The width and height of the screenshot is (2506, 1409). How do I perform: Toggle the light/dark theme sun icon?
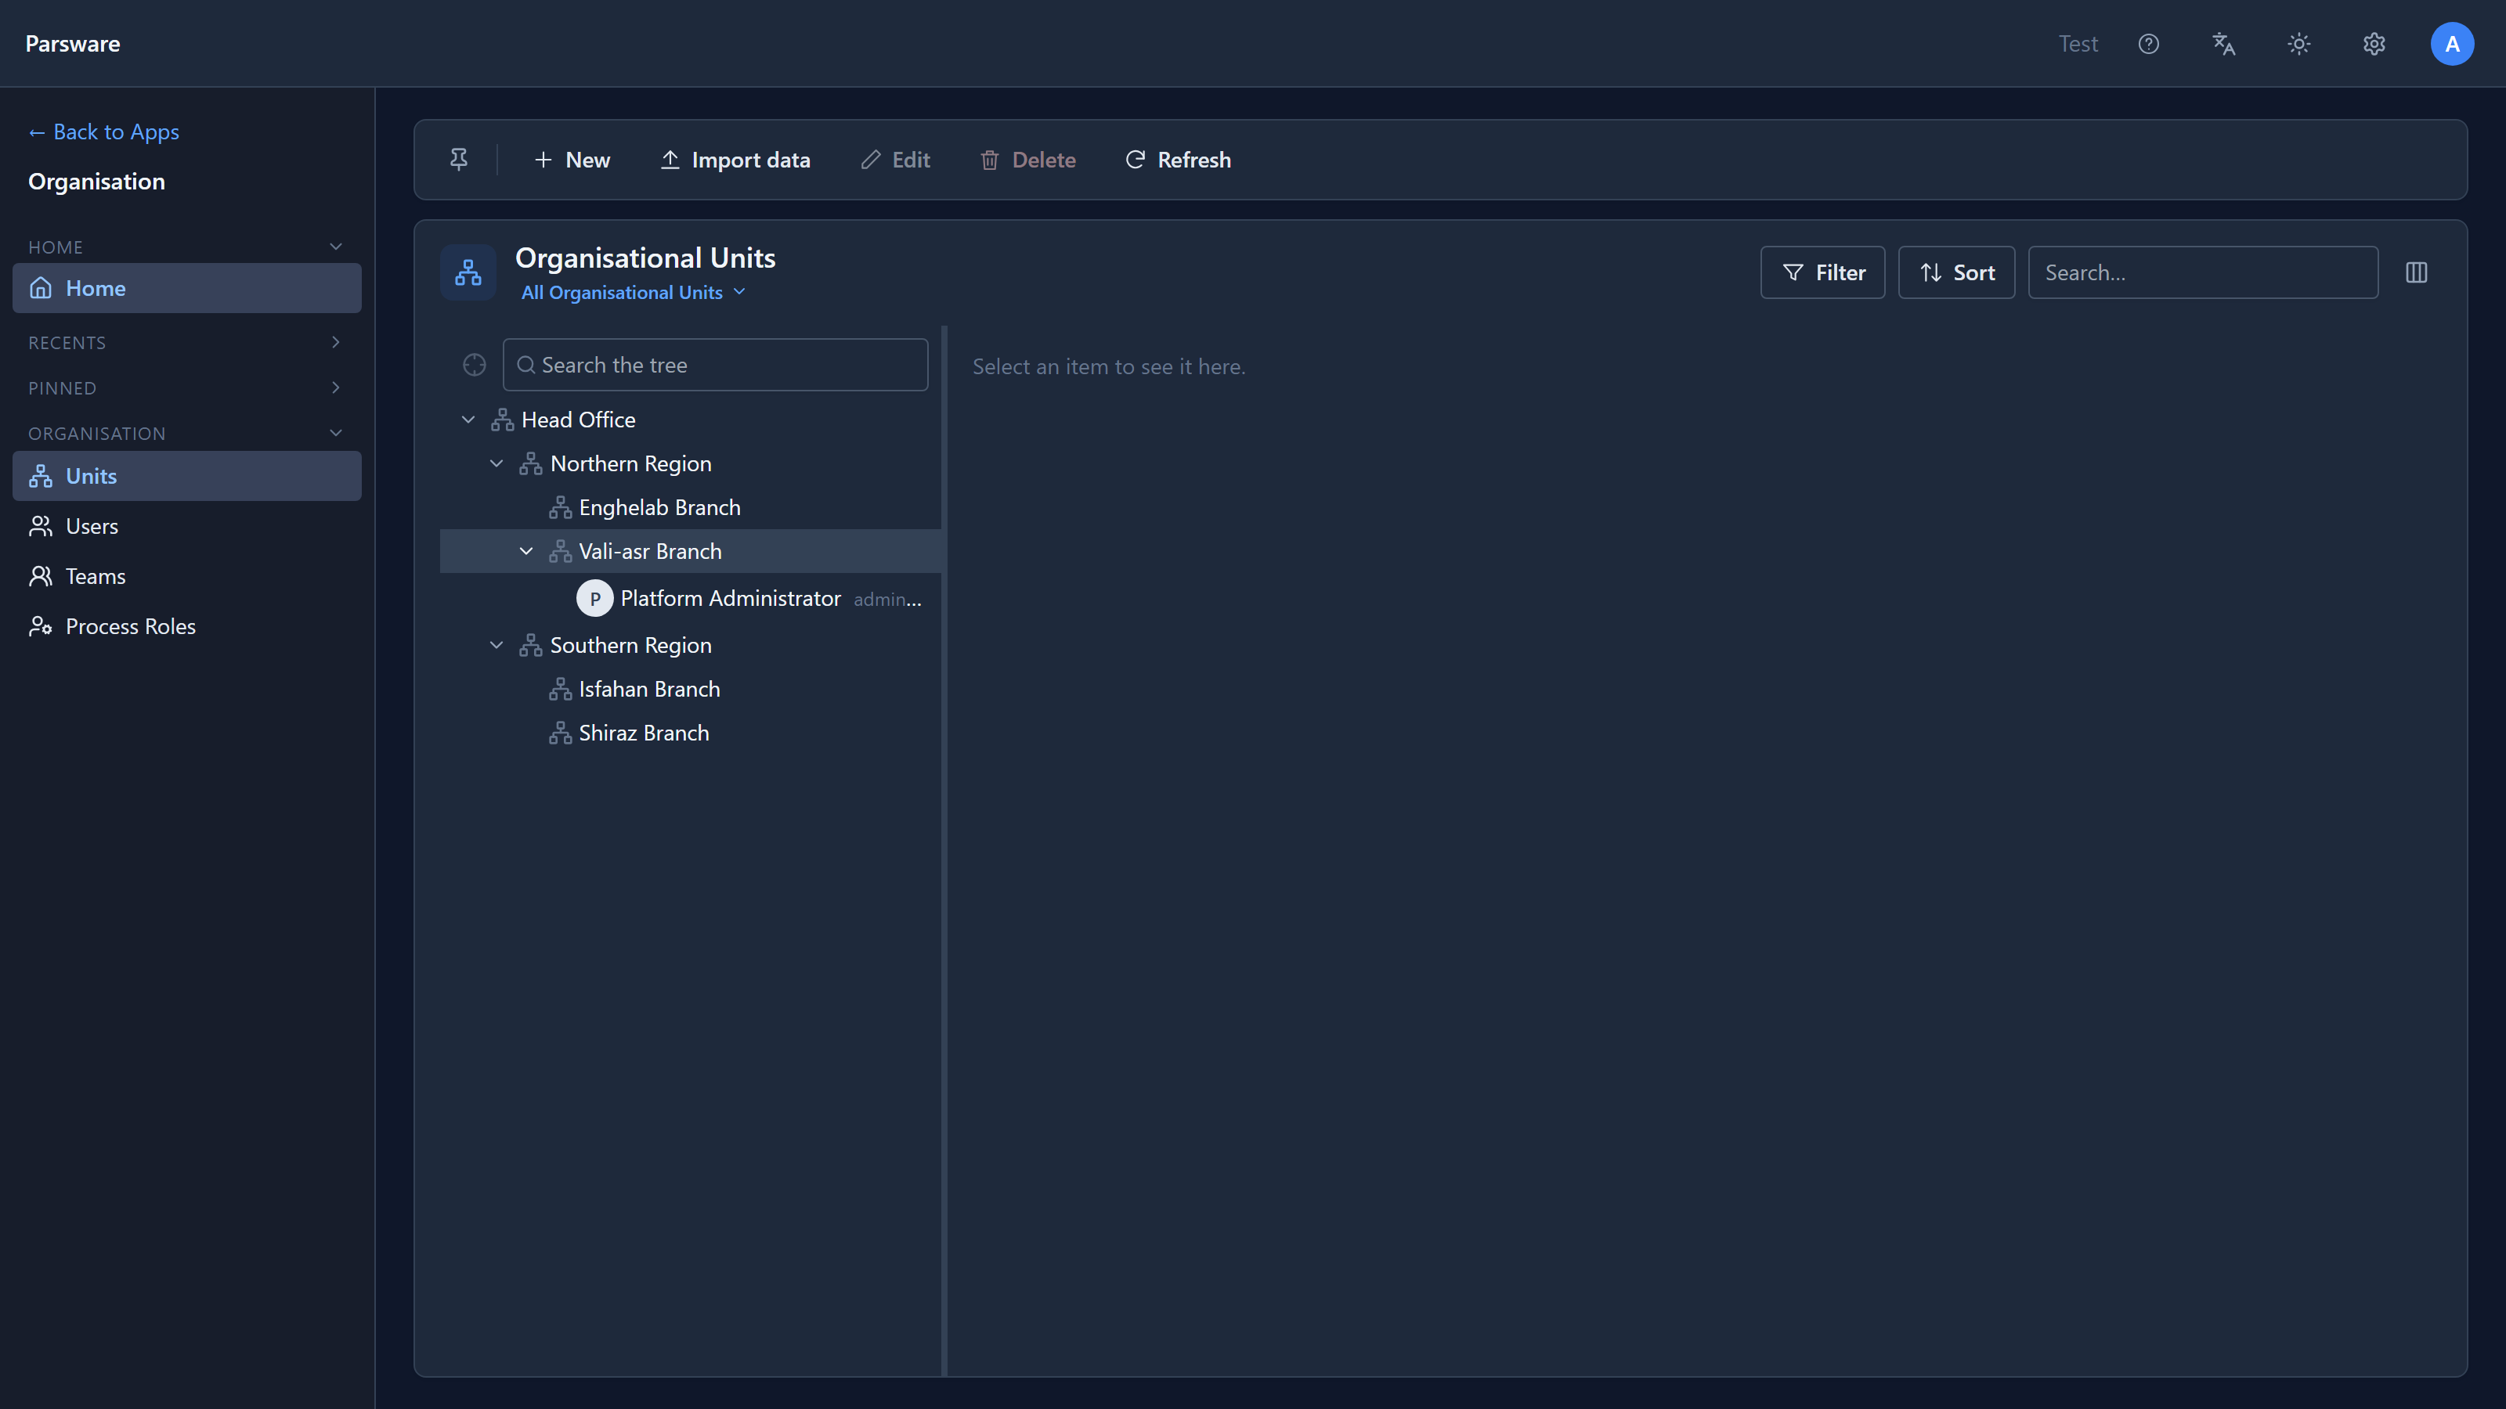click(x=2298, y=44)
